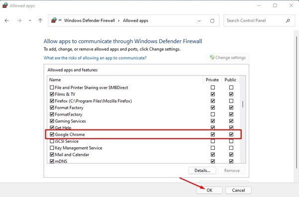
Task: Click the search magnifier icon
Action: click(x=288, y=20)
